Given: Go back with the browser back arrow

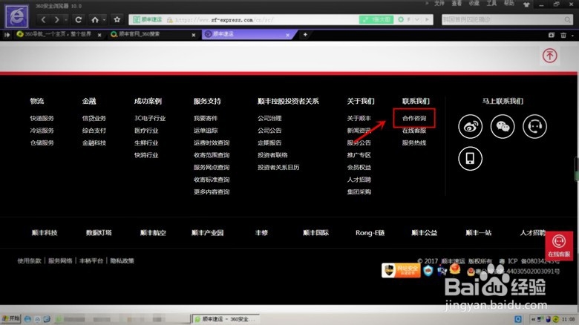Looking at the screenshot, I should (x=44, y=19).
